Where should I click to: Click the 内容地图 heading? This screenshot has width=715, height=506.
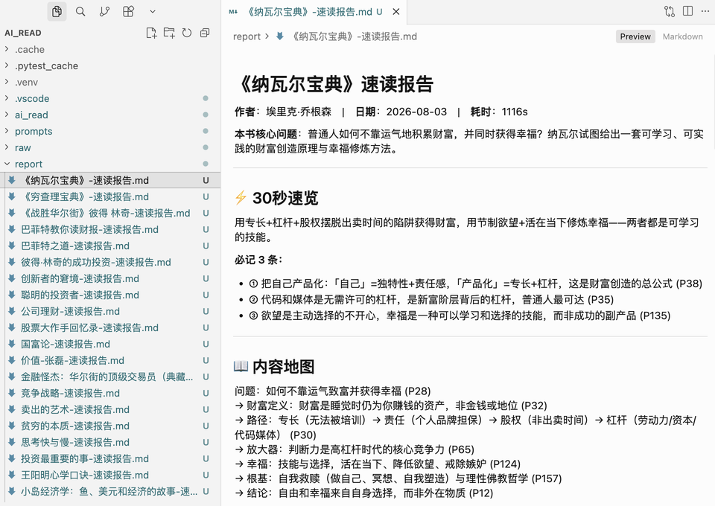coord(284,367)
